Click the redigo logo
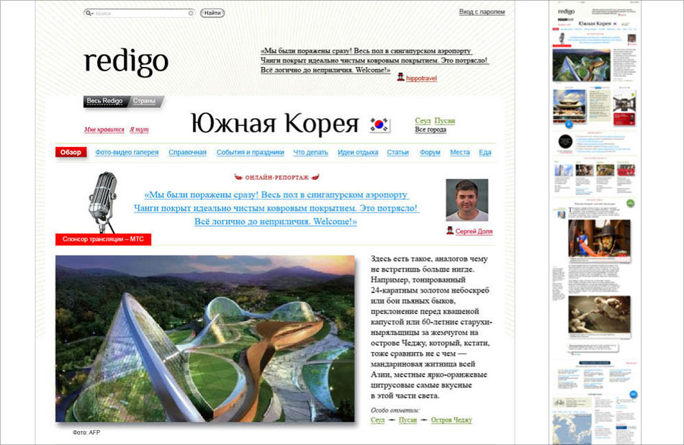This screenshot has width=684, height=445. (x=126, y=62)
